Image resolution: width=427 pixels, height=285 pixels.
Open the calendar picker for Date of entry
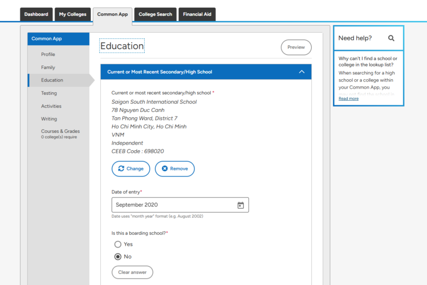[241, 205]
